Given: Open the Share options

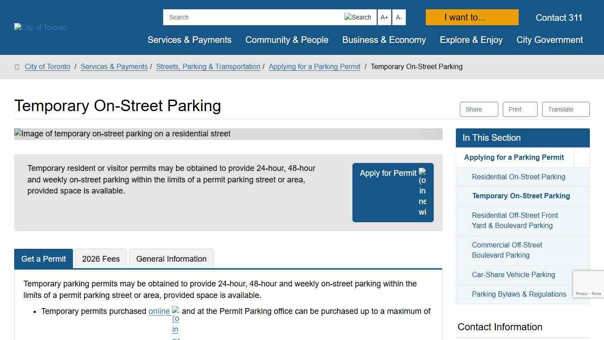Looking at the screenshot, I should click(478, 109).
